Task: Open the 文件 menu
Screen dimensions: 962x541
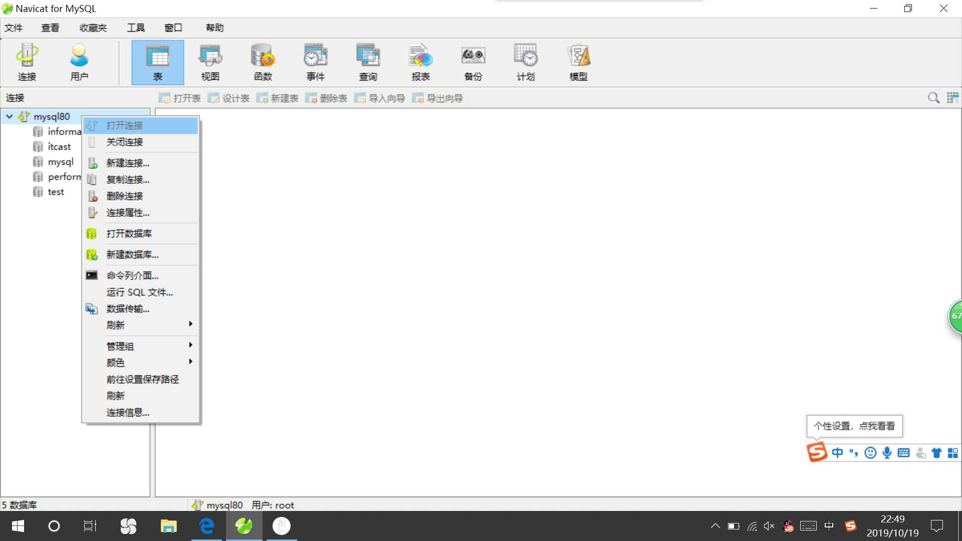Action: [x=14, y=28]
